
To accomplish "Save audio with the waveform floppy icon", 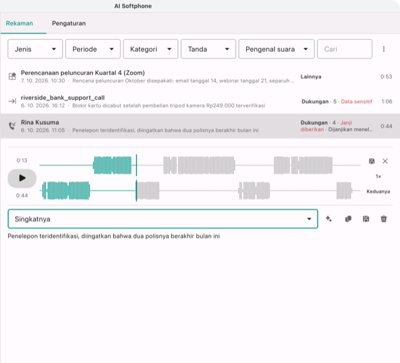I will (372, 161).
